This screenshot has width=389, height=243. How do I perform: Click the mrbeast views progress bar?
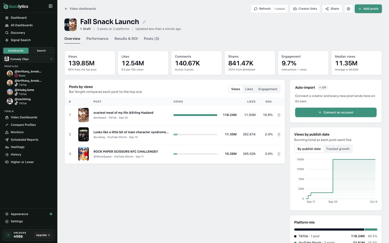[195, 115]
